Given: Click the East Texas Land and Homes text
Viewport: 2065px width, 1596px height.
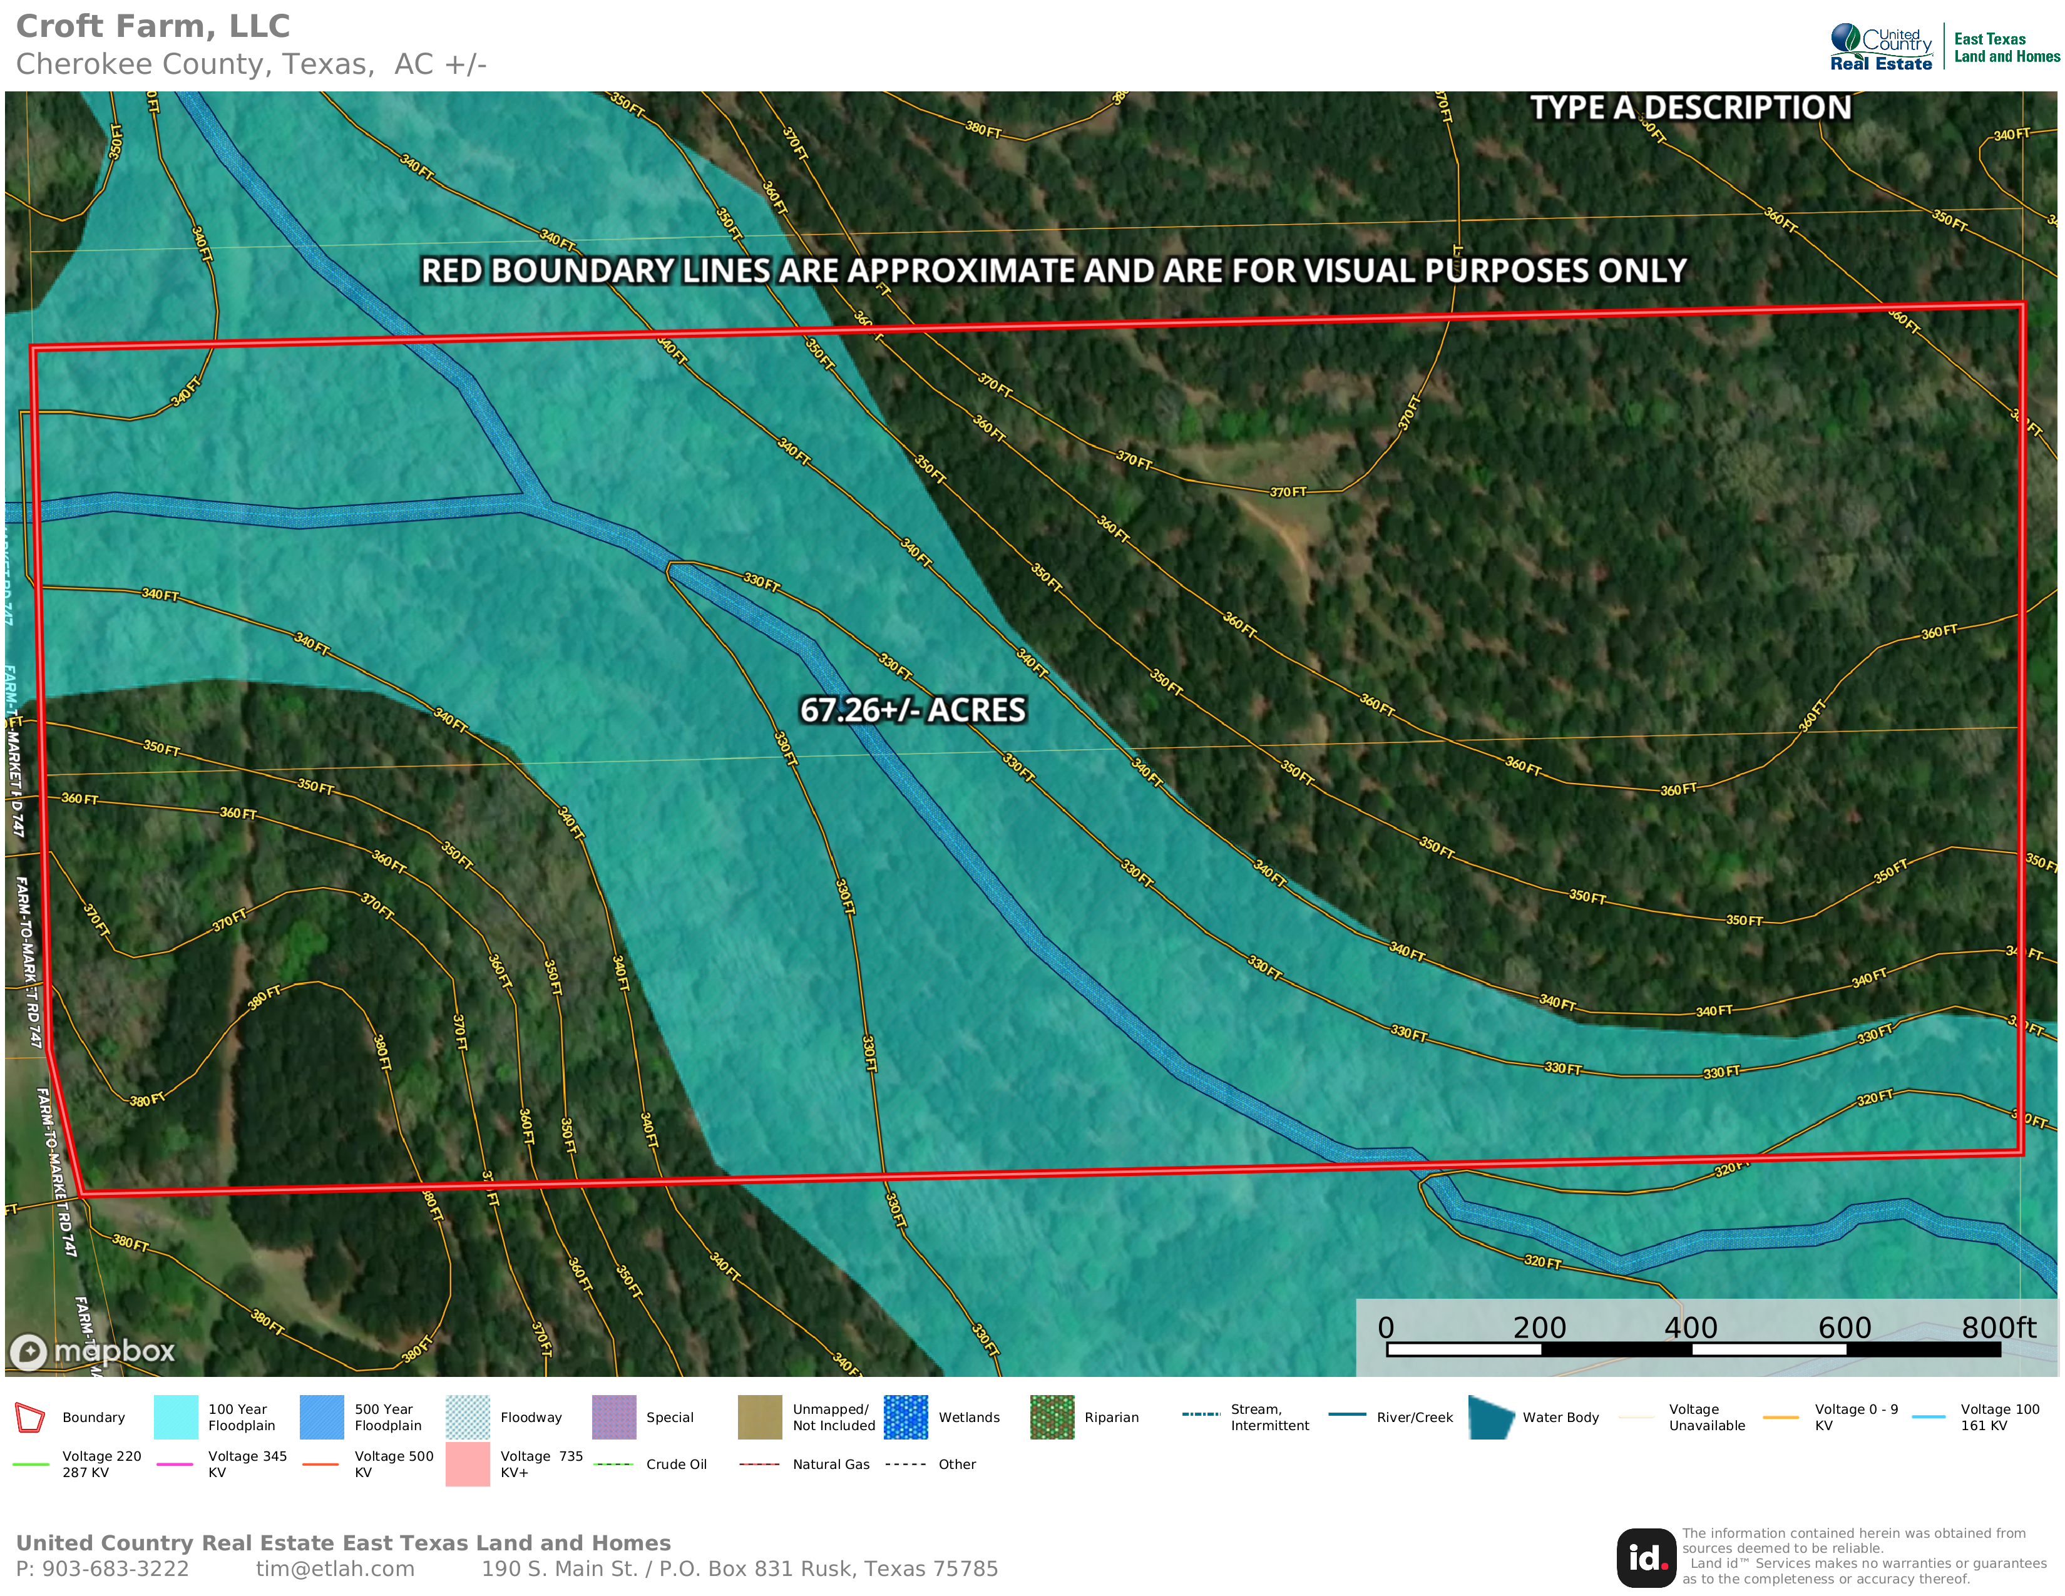Looking at the screenshot, I should tap(2006, 48).
